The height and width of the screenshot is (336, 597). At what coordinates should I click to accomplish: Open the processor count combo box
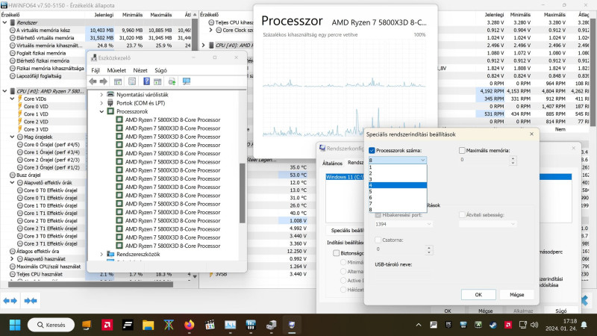click(398, 161)
